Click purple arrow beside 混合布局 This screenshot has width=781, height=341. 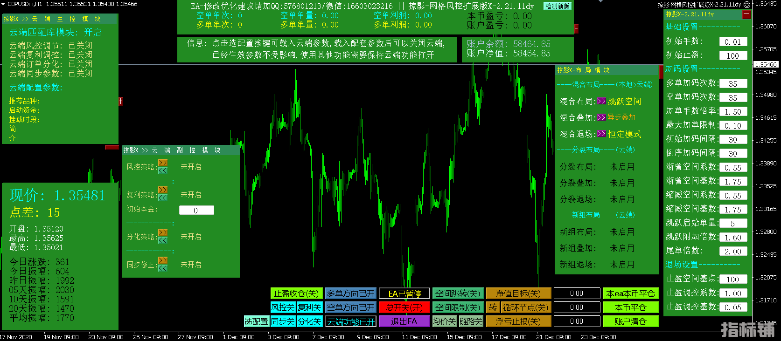[x=601, y=101]
